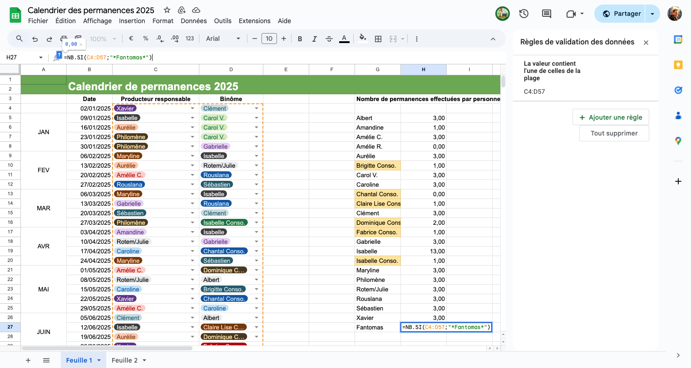This screenshot has width=691, height=368.
Task: Click Ajouter une règle button
Action: [611, 117]
